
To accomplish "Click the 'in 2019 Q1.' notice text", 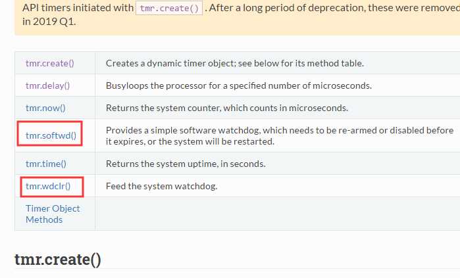I will (49, 22).
